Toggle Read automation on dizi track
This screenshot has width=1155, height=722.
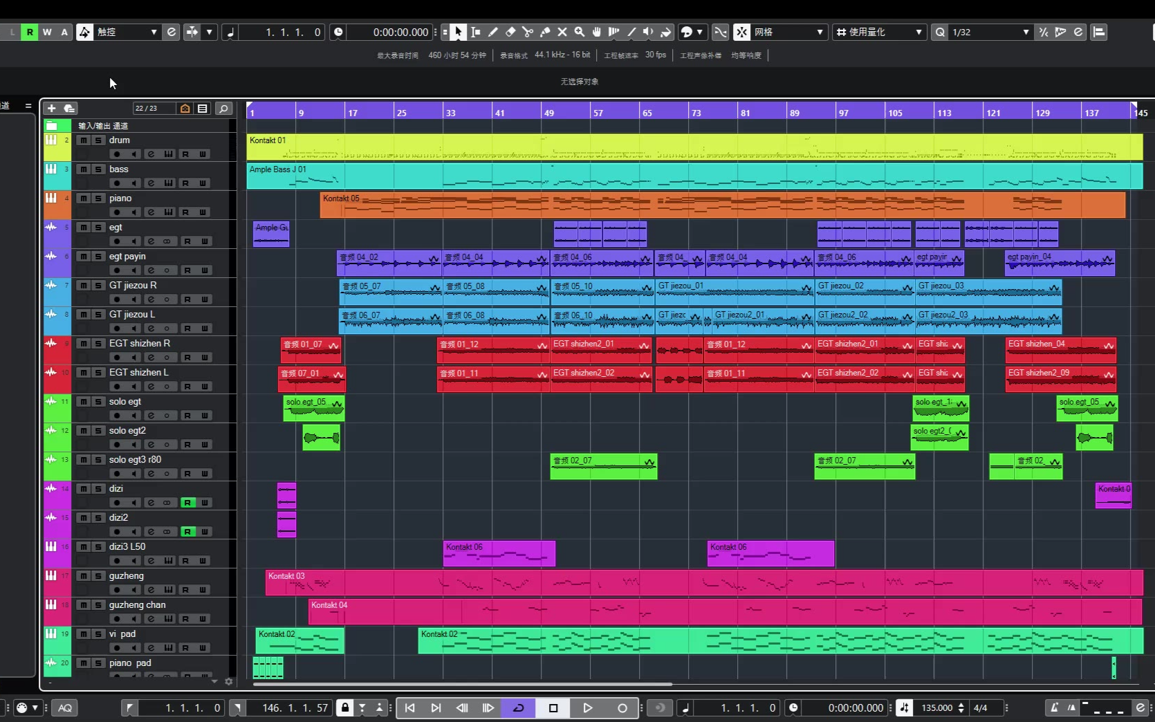tap(187, 503)
